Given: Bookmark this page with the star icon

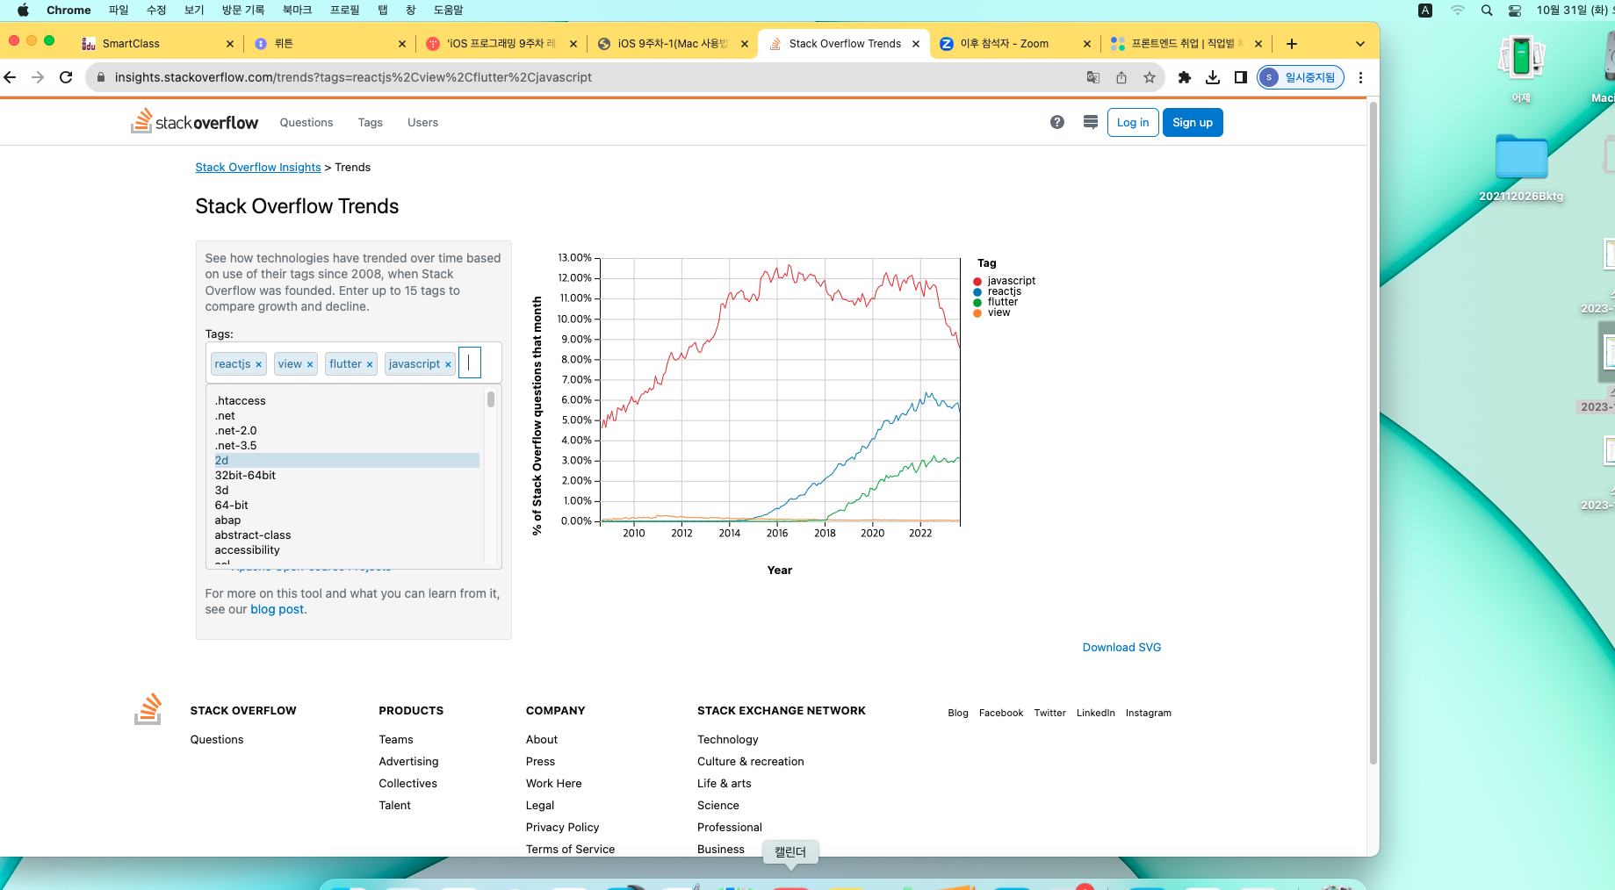Looking at the screenshot, I should coord(1150,77).
